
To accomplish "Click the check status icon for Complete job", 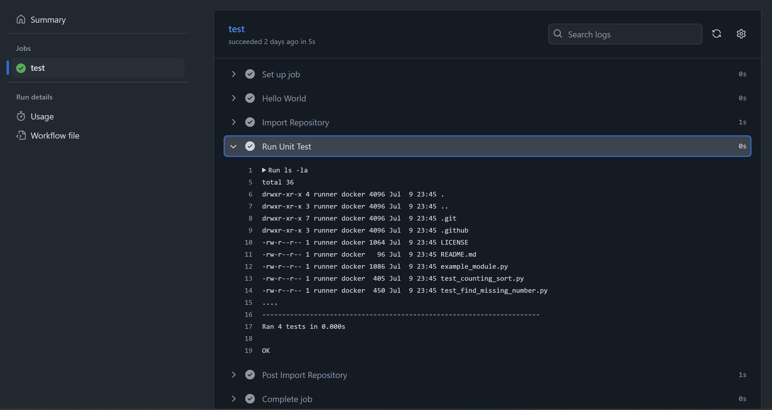I will [x=250, y=399].
